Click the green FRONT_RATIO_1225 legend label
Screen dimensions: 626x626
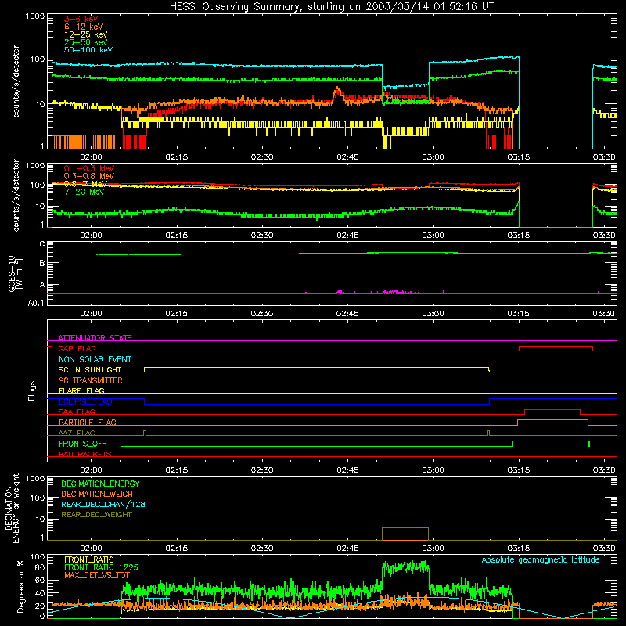click(101, 567)
